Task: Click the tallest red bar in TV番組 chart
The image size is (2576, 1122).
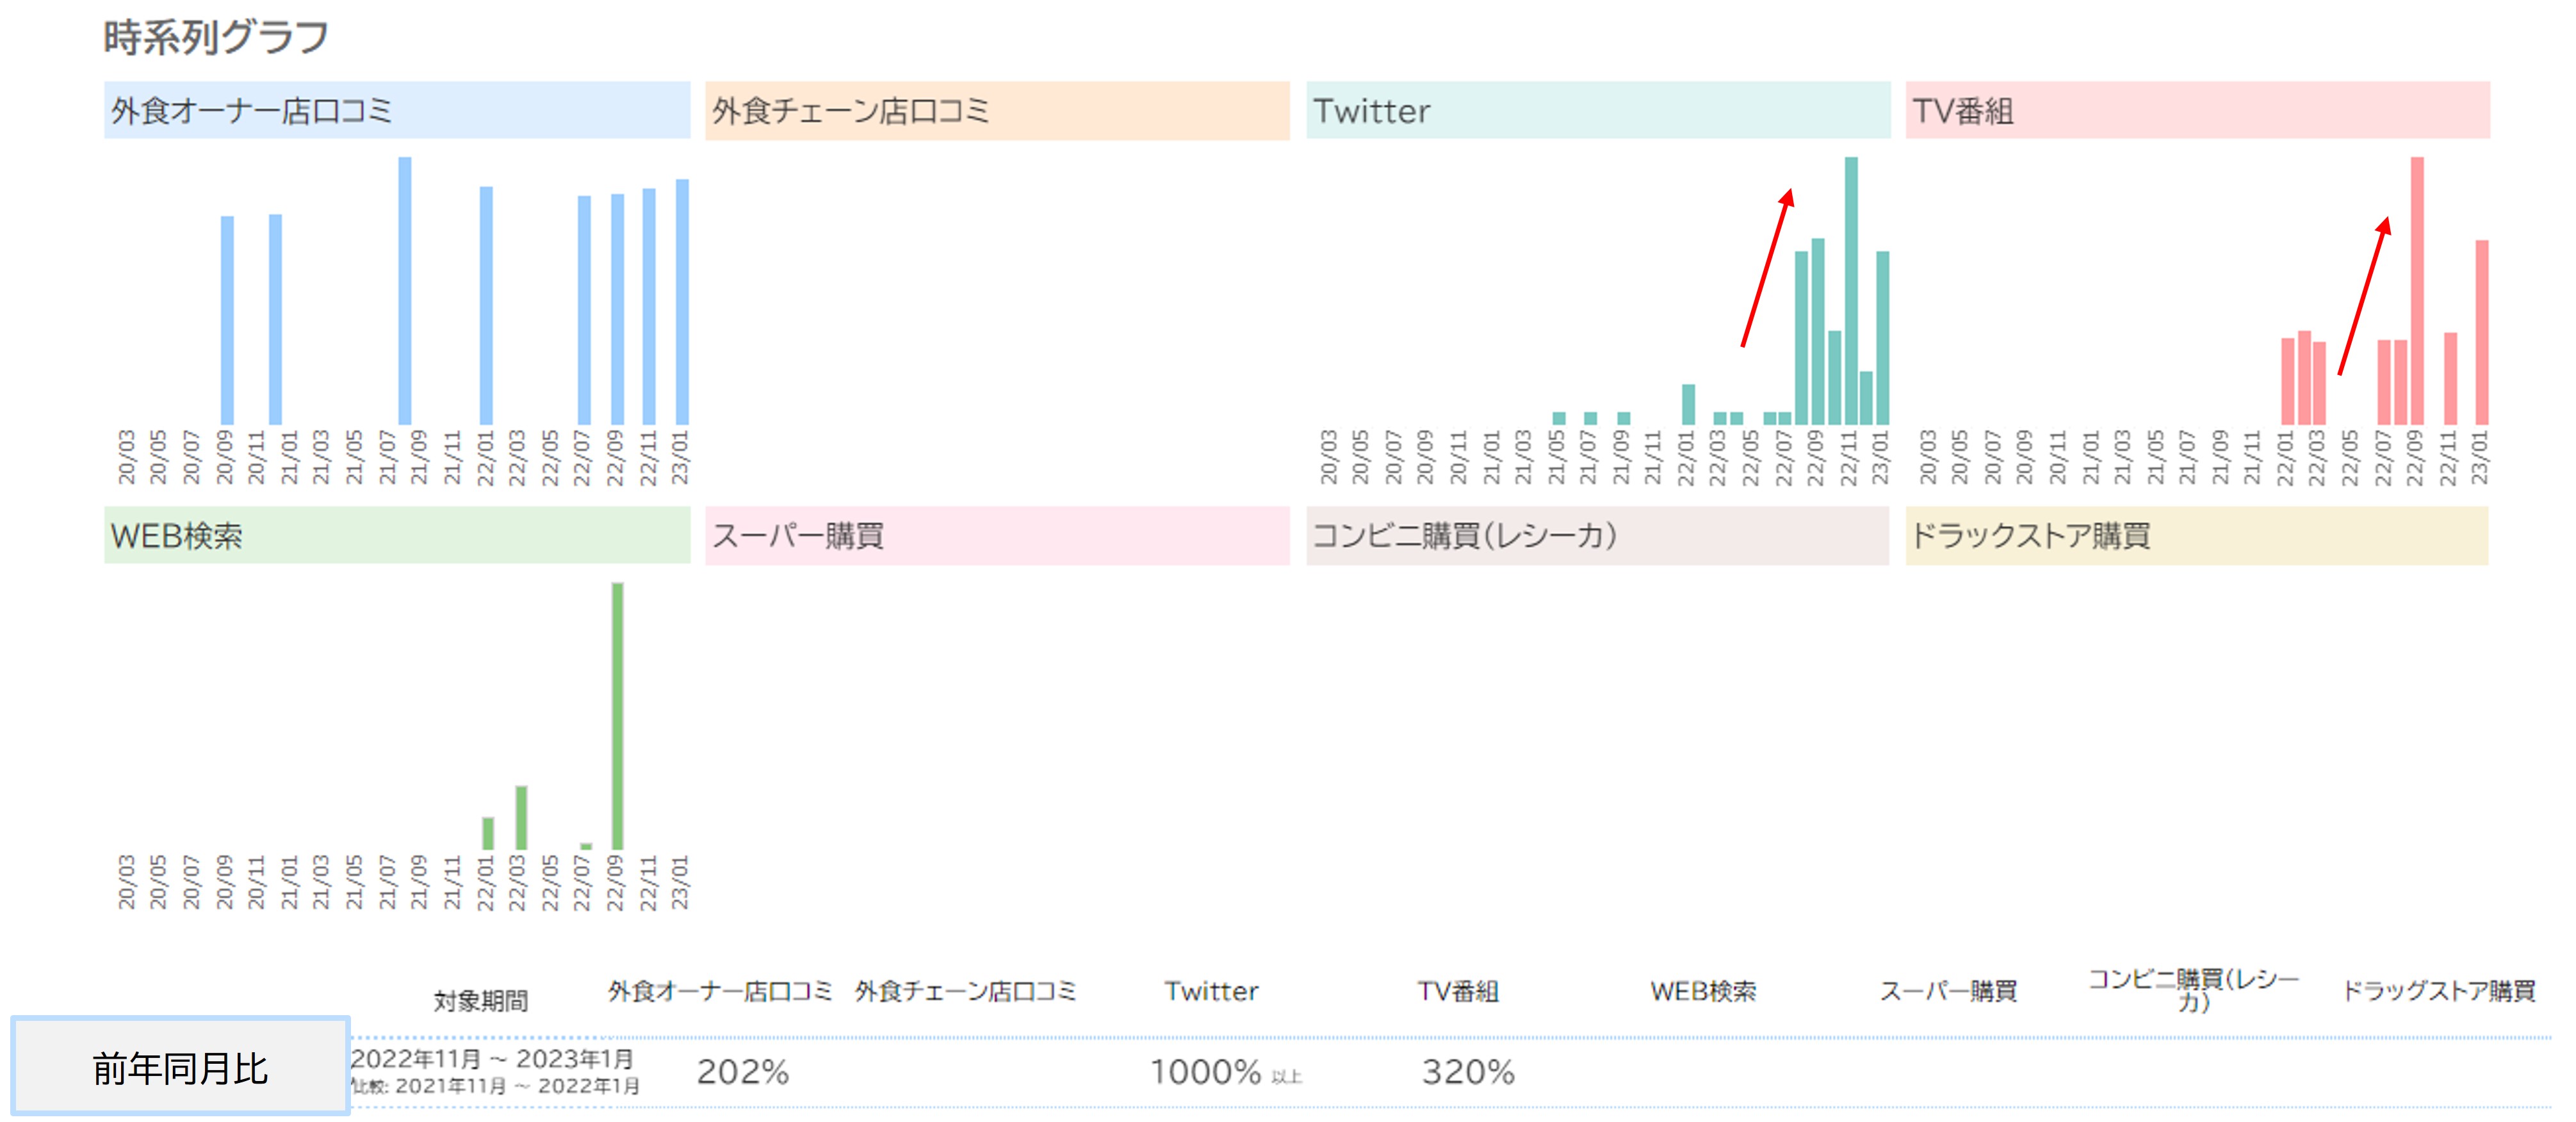Action: pyautogui.click(x=2417, y=290)
